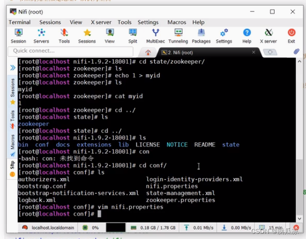Open the View toolbar icon
This screenshot has width=306, height=239.
(109, 36)
